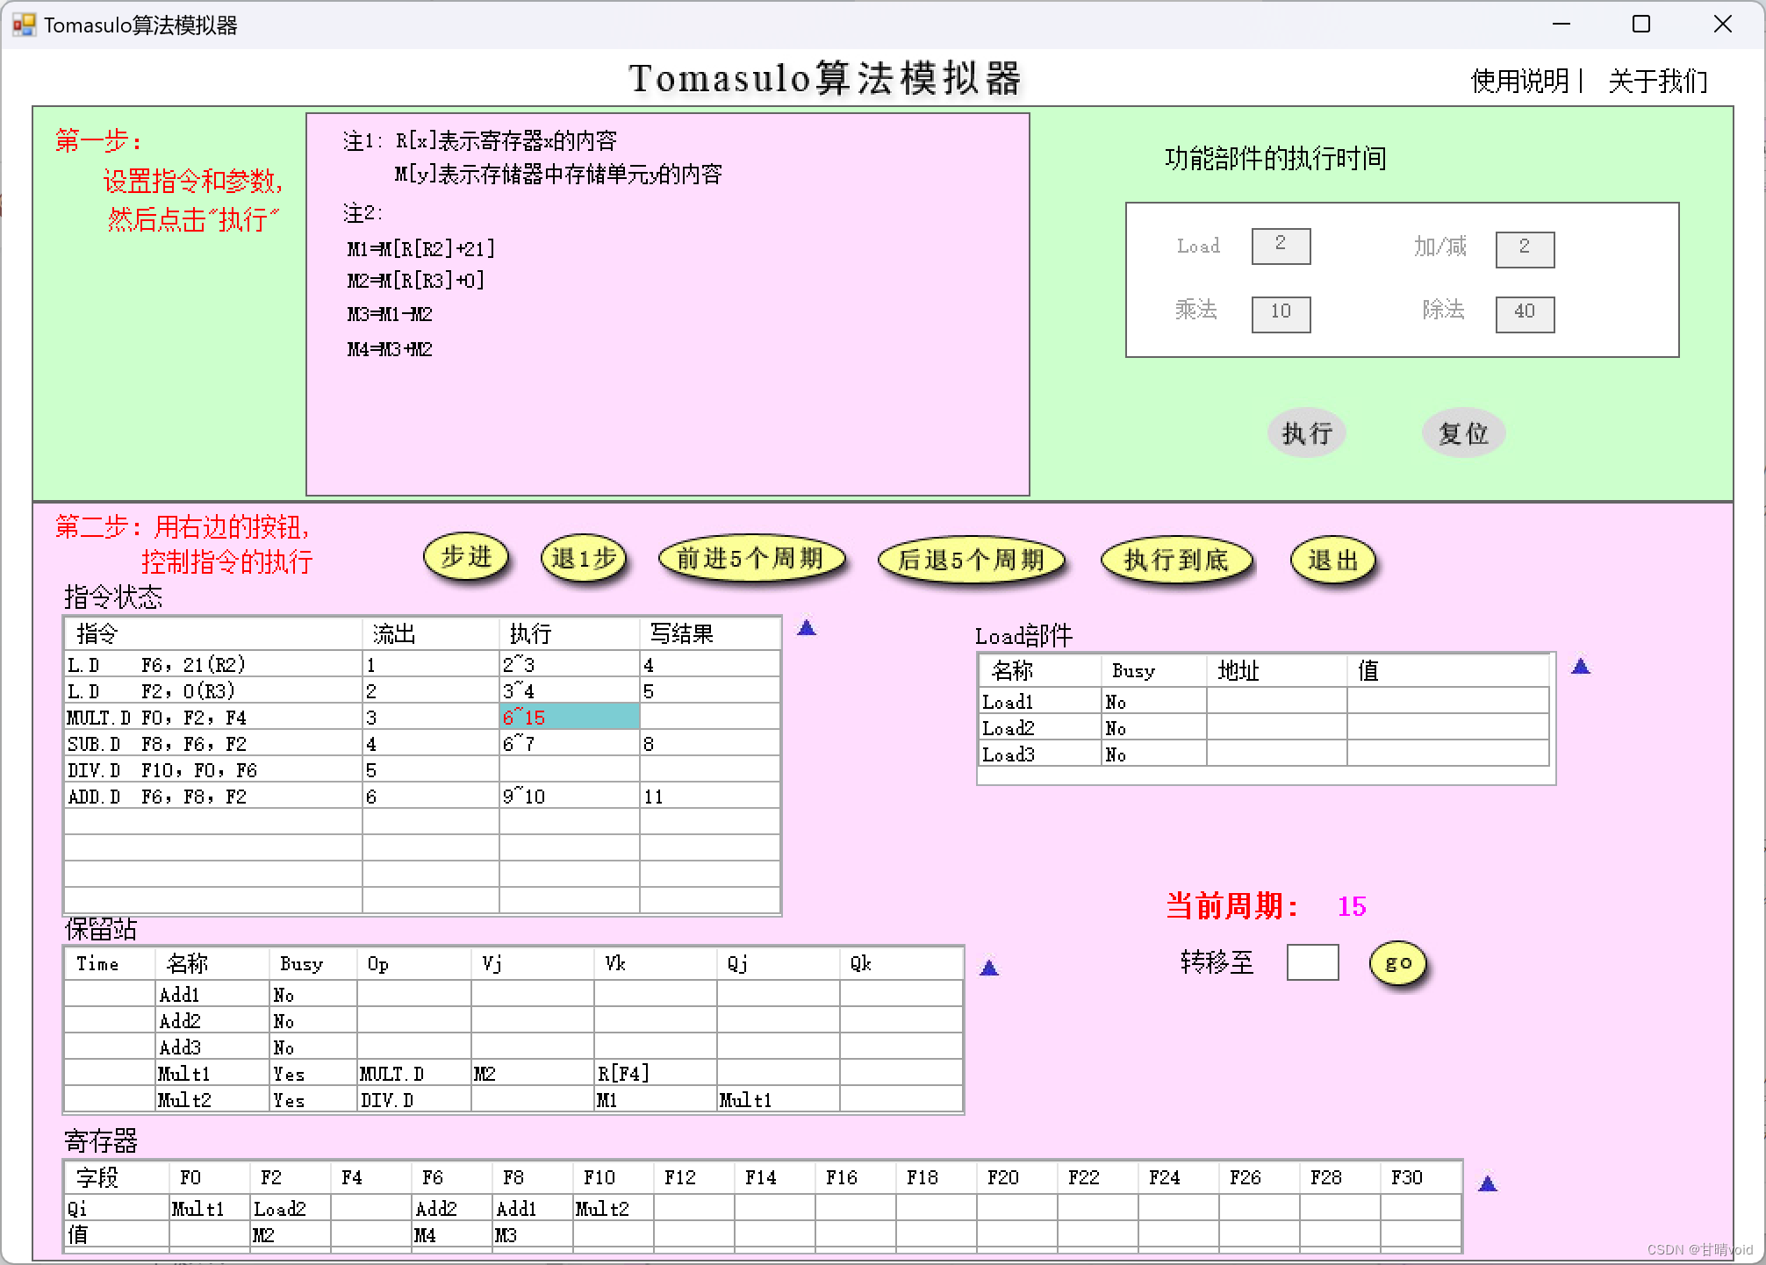
Task: Click the 执行 execute button
Action: pos(1307,433)
